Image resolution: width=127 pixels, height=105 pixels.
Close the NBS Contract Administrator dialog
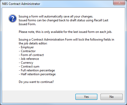pyautogui.click(x=119, y=3)
